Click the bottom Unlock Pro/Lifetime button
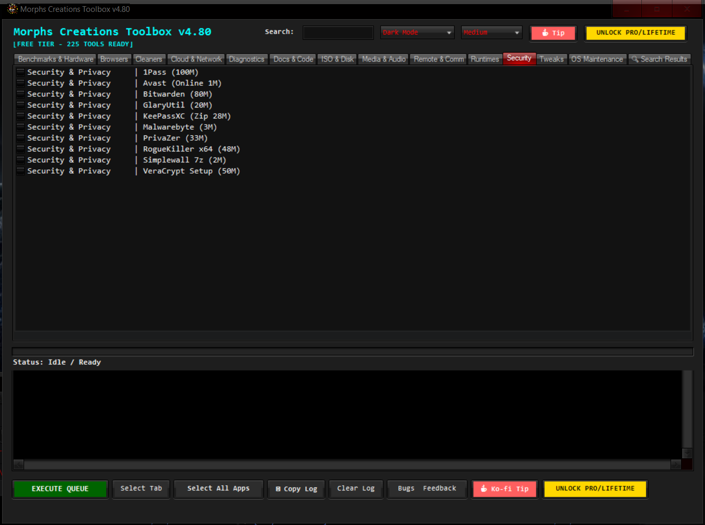705x525 pixels. [x=595, y=489]
